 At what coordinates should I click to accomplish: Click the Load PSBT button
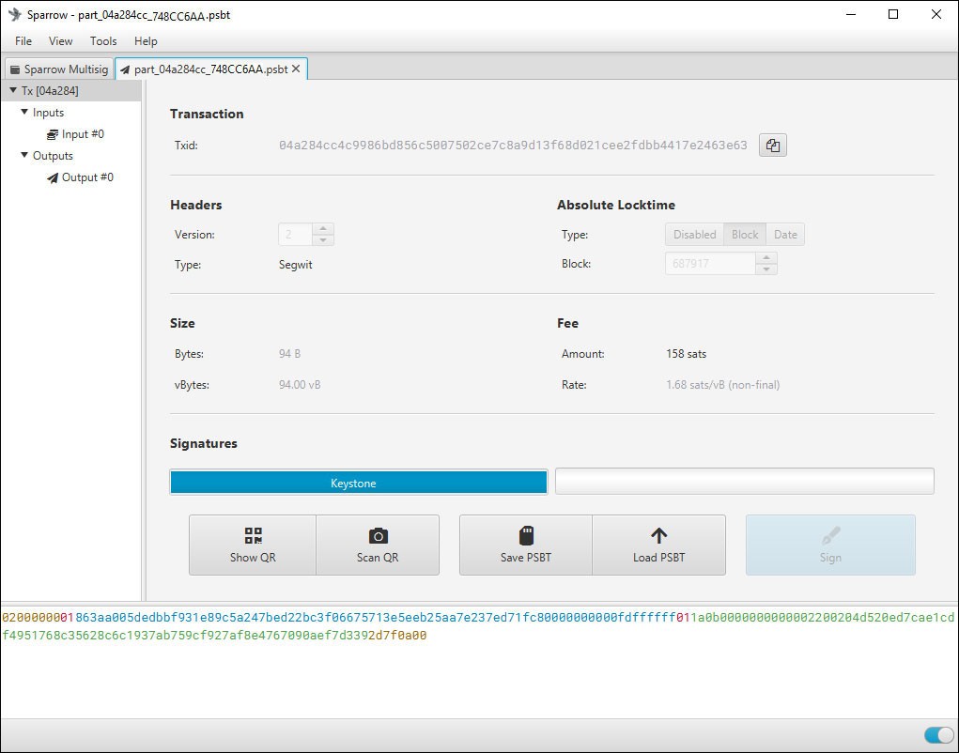658,545
